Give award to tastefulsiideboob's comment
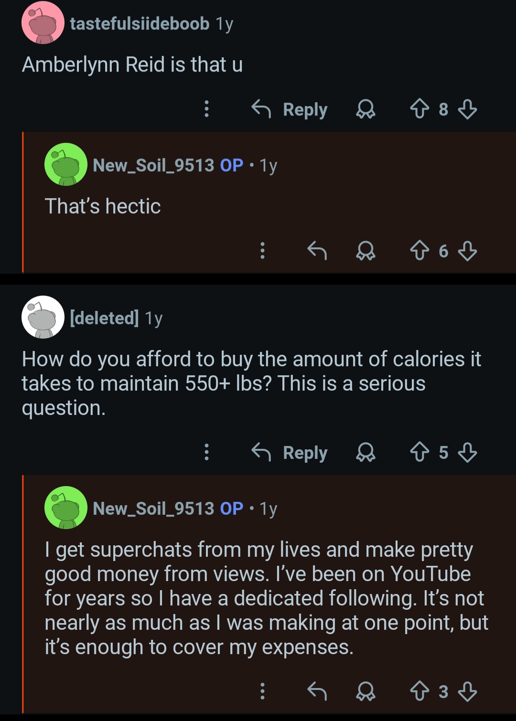Viewport: 516px width, 721px height. [x=365, y=109]
